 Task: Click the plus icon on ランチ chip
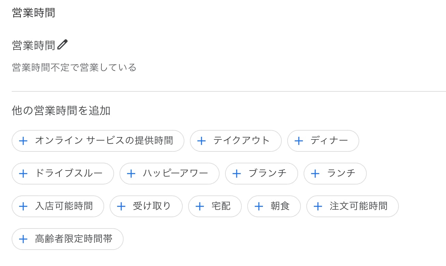pyautogui.click(x=315, y=174)
